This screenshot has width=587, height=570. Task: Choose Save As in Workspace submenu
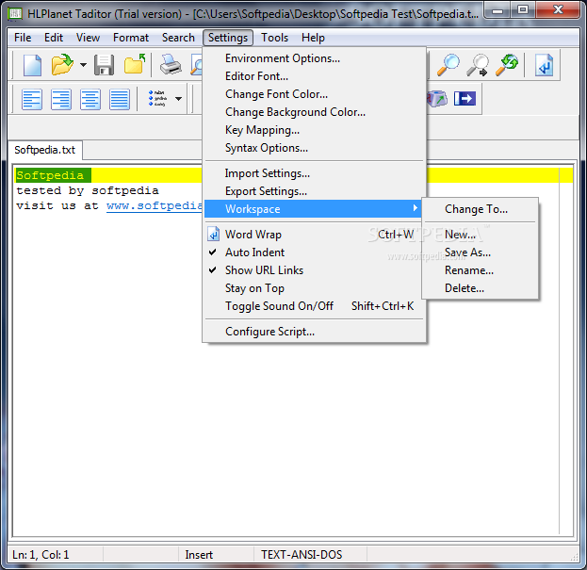[x=480, y=252]
